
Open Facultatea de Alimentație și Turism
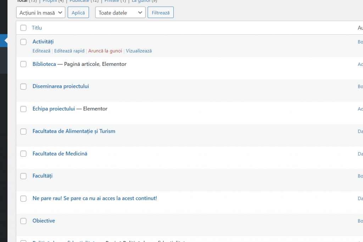[74, 131]
